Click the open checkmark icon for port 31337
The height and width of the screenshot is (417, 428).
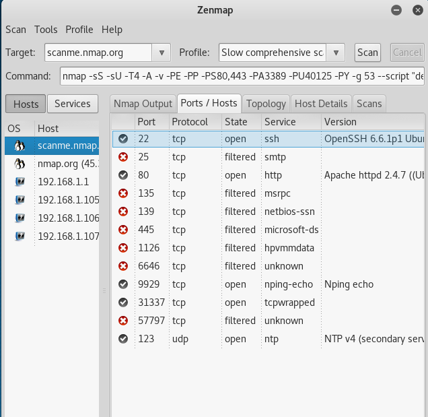point(123,302)
